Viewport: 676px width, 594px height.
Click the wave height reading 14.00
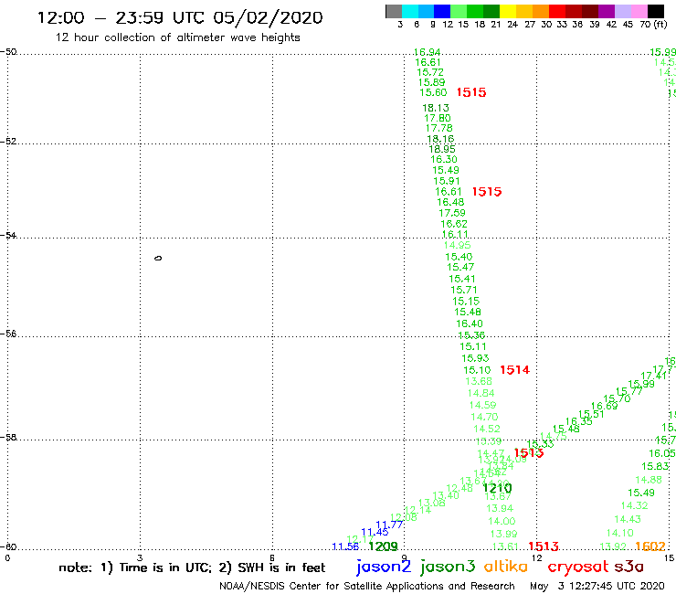[x=502, y=521]
